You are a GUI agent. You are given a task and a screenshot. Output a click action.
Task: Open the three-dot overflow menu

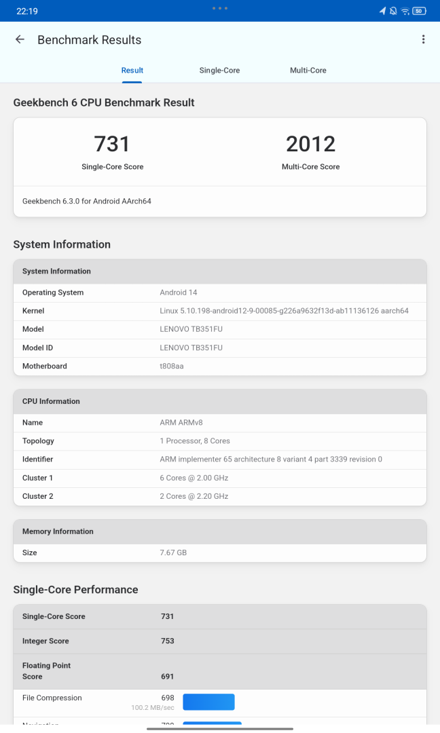click(x=423, y=40)
